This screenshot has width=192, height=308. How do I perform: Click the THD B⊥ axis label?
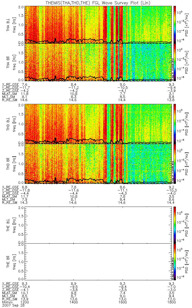pyautogui.click(x=8, y=124)
